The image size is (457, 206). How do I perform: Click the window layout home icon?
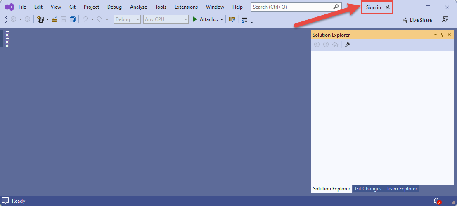[x=244, y=19]
